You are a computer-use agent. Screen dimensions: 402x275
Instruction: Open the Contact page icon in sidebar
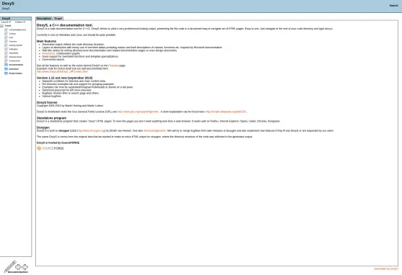(x=6, y=34)
